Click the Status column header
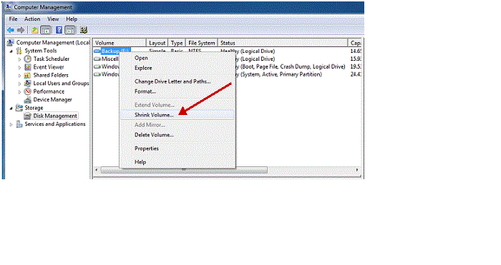 point(283,43)
